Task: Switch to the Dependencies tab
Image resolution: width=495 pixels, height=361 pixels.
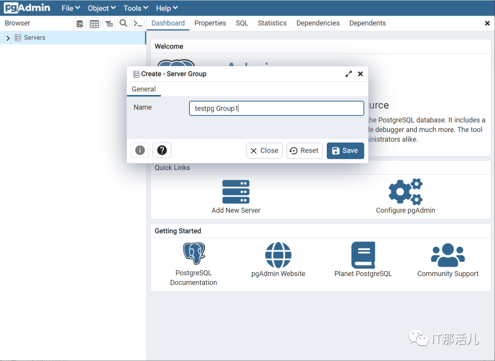Action: 318,23
